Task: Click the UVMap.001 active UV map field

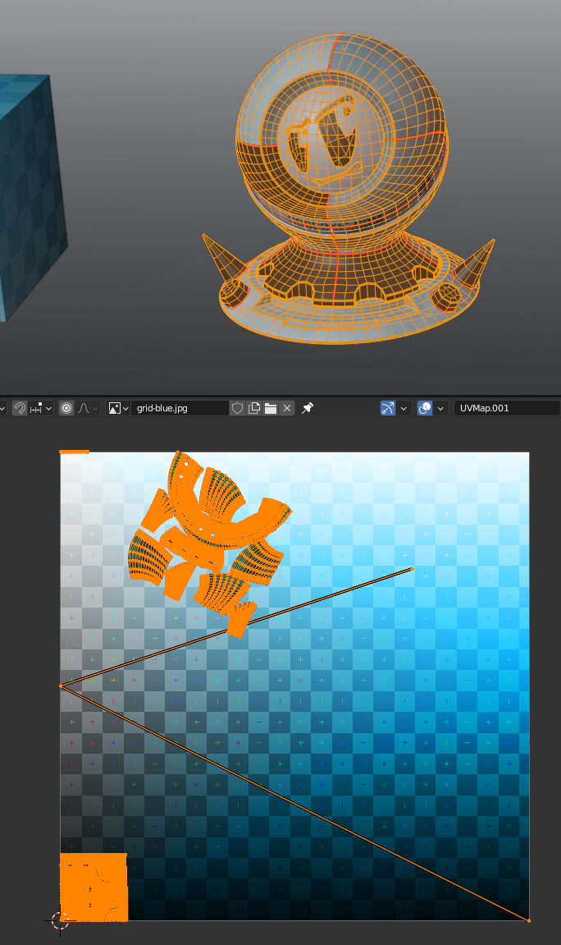Action: pos(507,408)
